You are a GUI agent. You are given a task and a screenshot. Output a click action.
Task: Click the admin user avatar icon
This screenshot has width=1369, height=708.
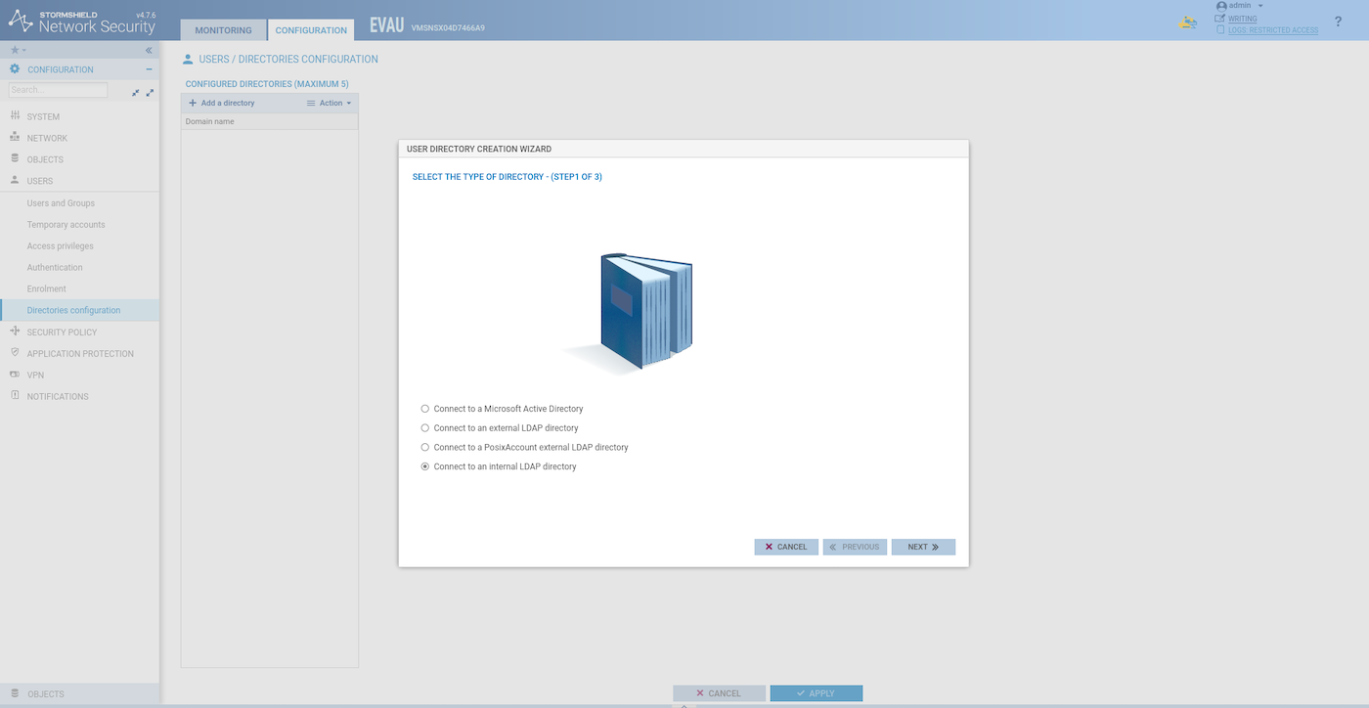(x=1220, y=6)
